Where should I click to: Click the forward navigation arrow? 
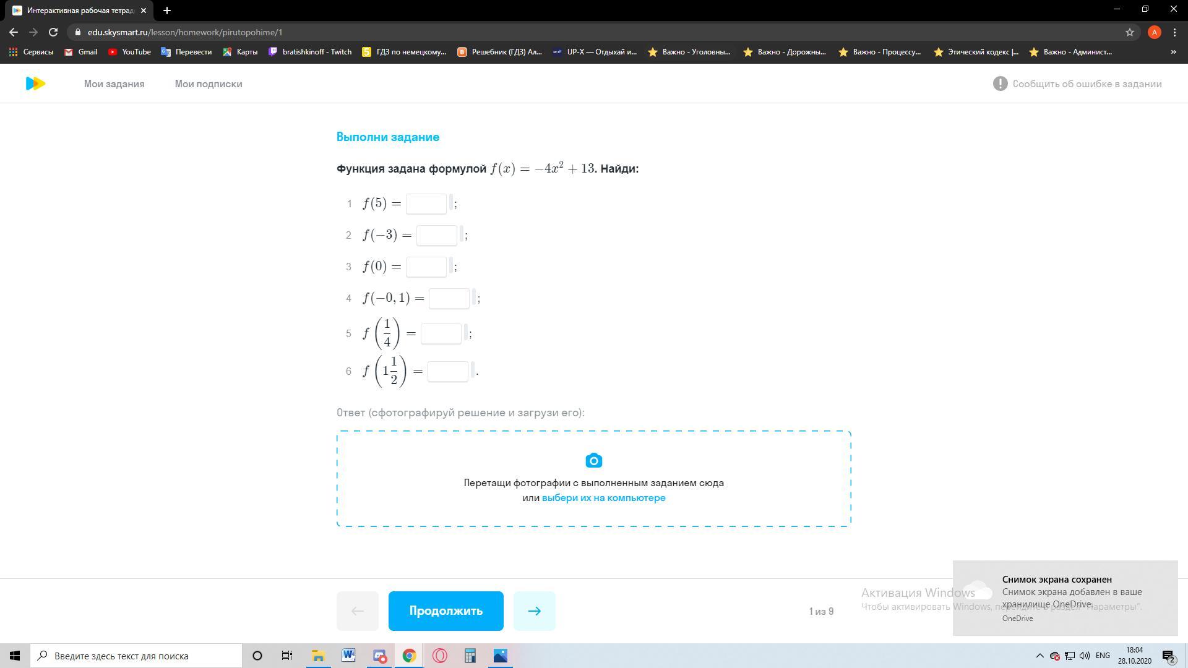(535, 610)
